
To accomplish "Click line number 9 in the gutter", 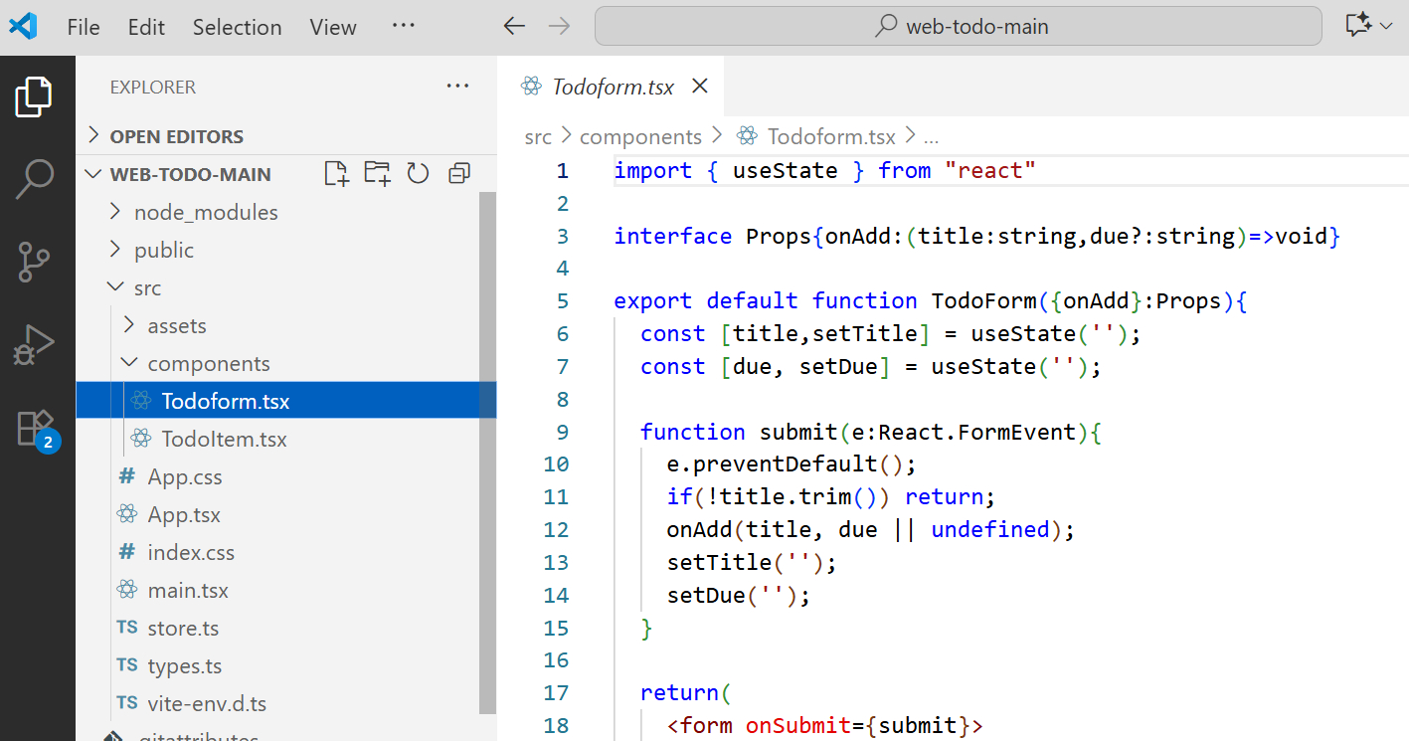I will (x=562, y=432).
